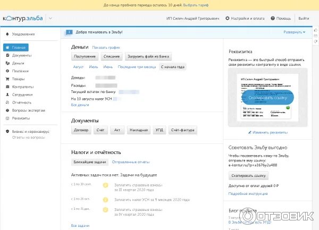Screen dimensions: 319x230
Task: Open the Главная section
Action: pyautogui.click(x=16, y=48)
